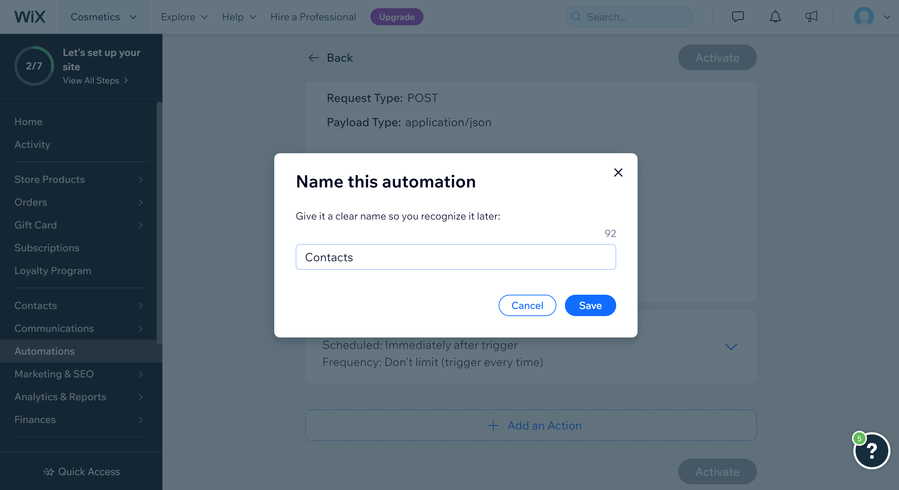Image resolution: width=899 pixels, height=490 pixels.
Task: Open the Cosmetics site dropdown
Action: click(104, 17)
